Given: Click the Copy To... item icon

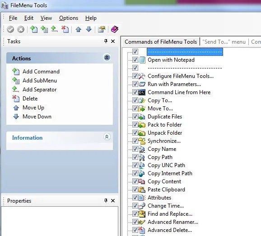Looking at the screenshot, I should point(142,100).
